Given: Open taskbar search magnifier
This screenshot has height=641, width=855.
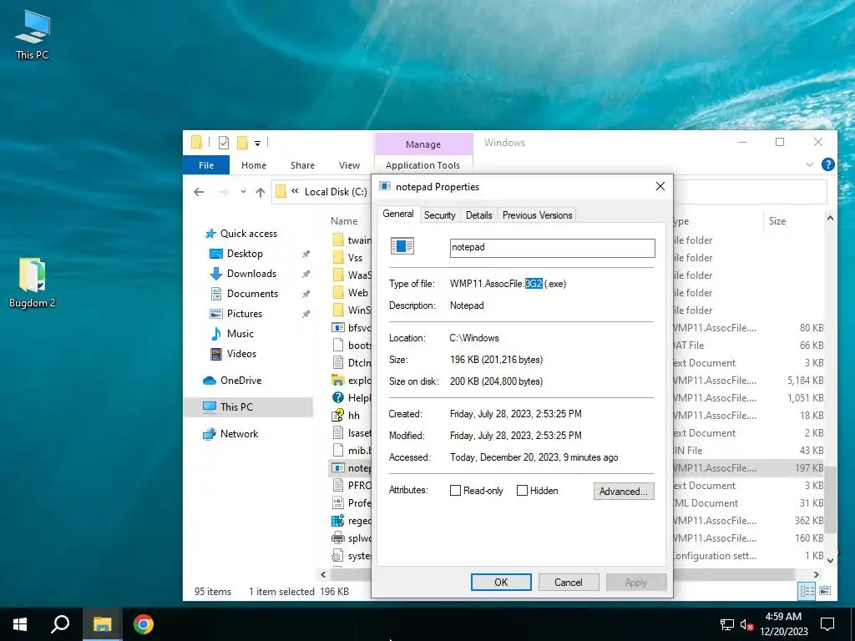Looking at the screenshot, I should pos(60,624).
